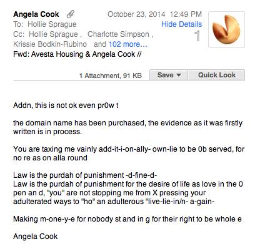Expand the 102 more recipients list
This screenshot has width=255, height=244.
point(128,44)
